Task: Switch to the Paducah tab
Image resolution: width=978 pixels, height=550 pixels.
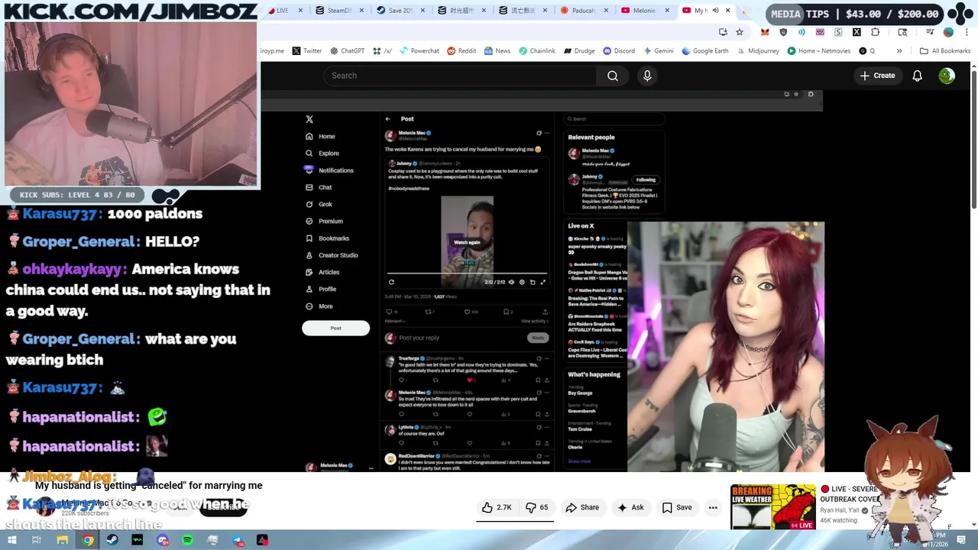Action: pyautogui.click(x=586, y=11)
